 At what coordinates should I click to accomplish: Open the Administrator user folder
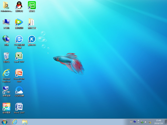pos(6,5)
